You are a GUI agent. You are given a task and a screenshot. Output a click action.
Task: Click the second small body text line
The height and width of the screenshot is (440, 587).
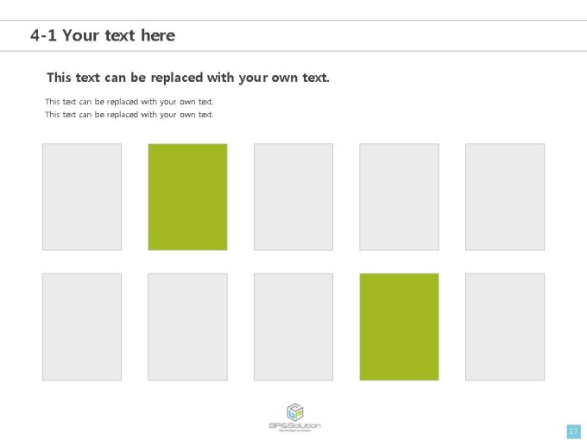click(129, 115)
